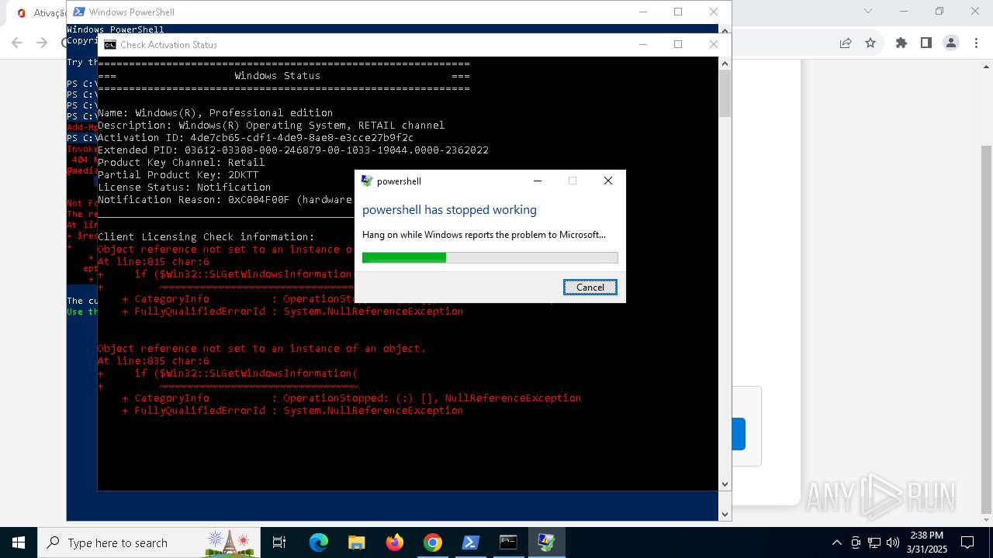Click Name: Windows(R), Professional edition line
Viewport: 993px width, 558px height.
click(215, 113)
